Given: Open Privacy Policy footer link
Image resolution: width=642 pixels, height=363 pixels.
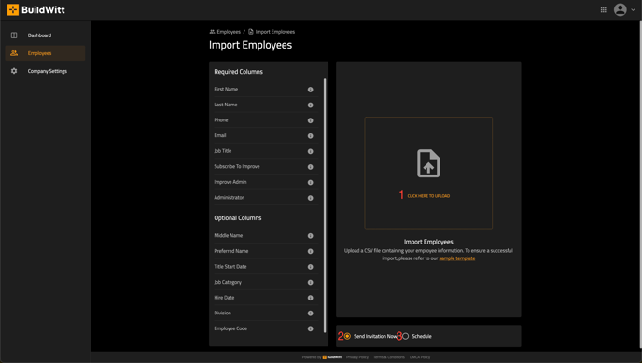Looking at the screenshot, I should (x=357, y=357).
